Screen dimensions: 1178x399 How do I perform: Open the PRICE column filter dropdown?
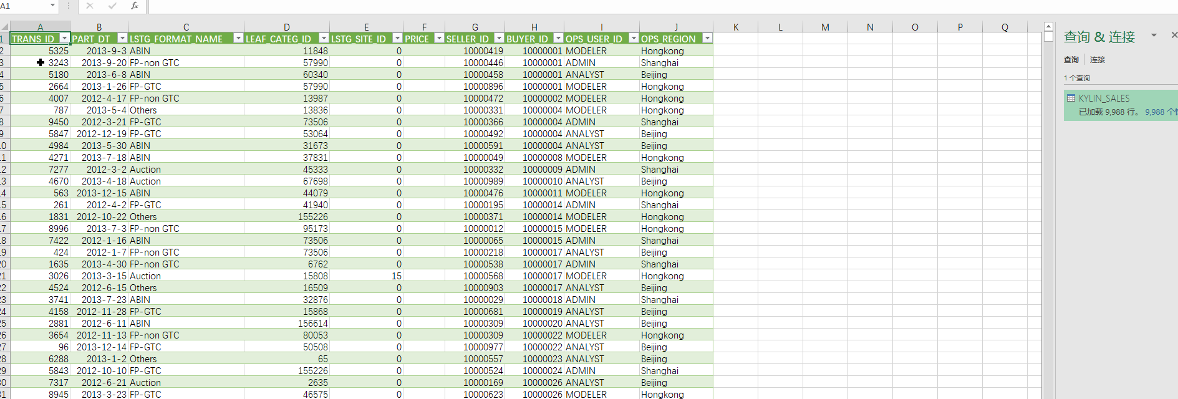click(x=439, y=38)
